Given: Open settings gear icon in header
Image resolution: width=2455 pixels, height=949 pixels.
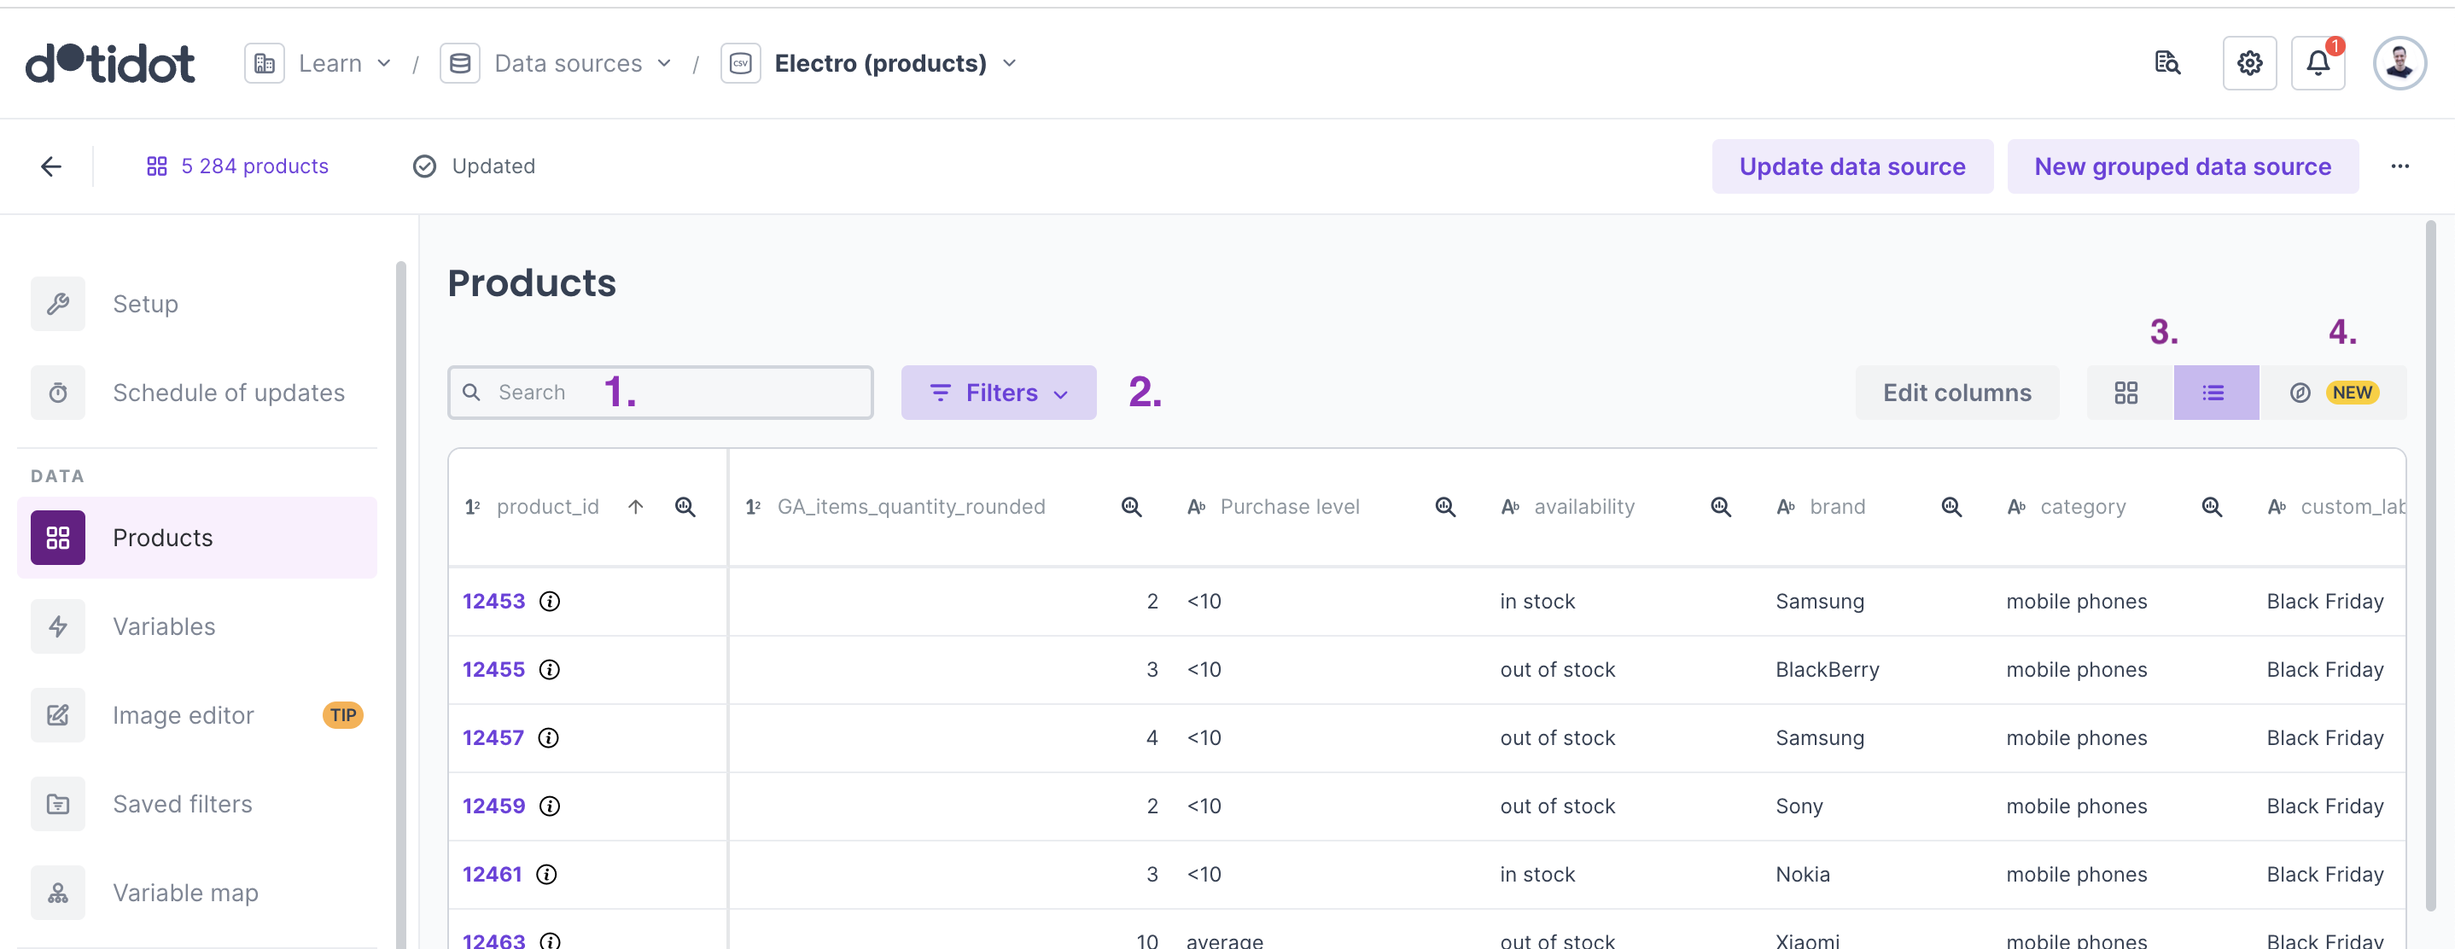Looking at the screenshot, I should [2249, 63].
